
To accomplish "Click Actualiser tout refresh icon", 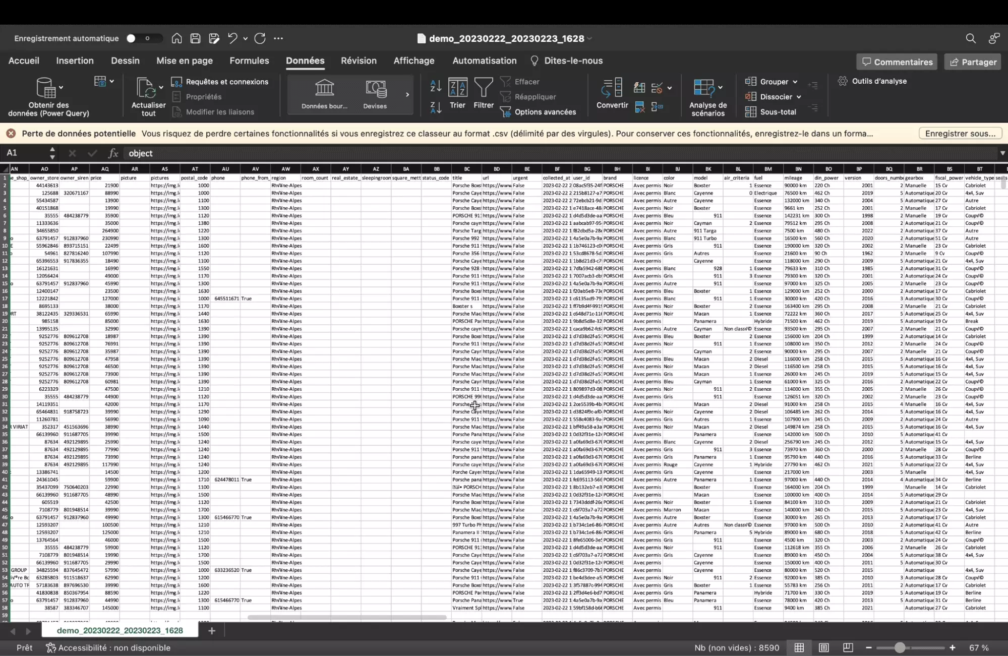I will coord(146,88).
